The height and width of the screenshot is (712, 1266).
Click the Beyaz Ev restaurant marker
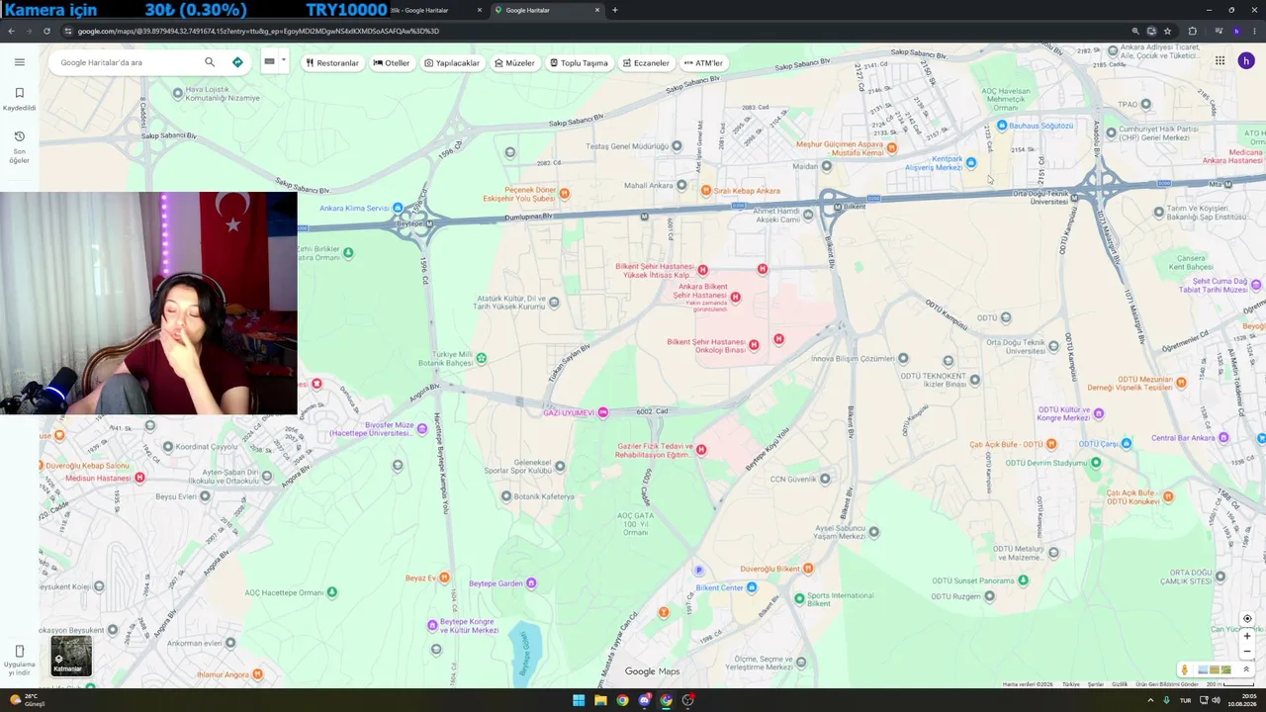[444, 578]
